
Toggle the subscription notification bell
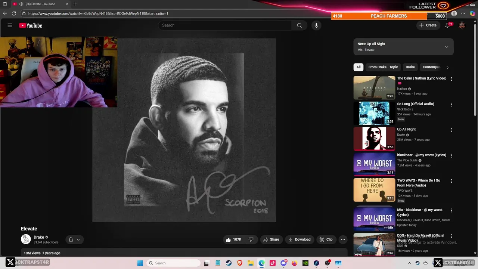71,239
